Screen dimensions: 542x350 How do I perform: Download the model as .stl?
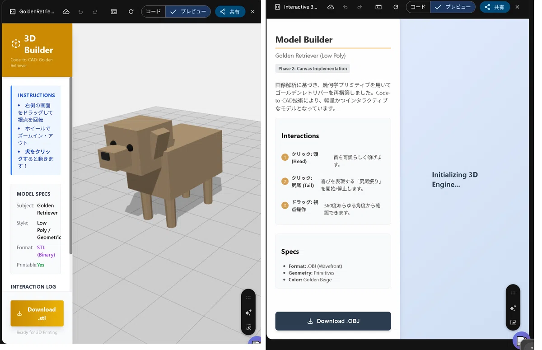[x=37, y=313]
